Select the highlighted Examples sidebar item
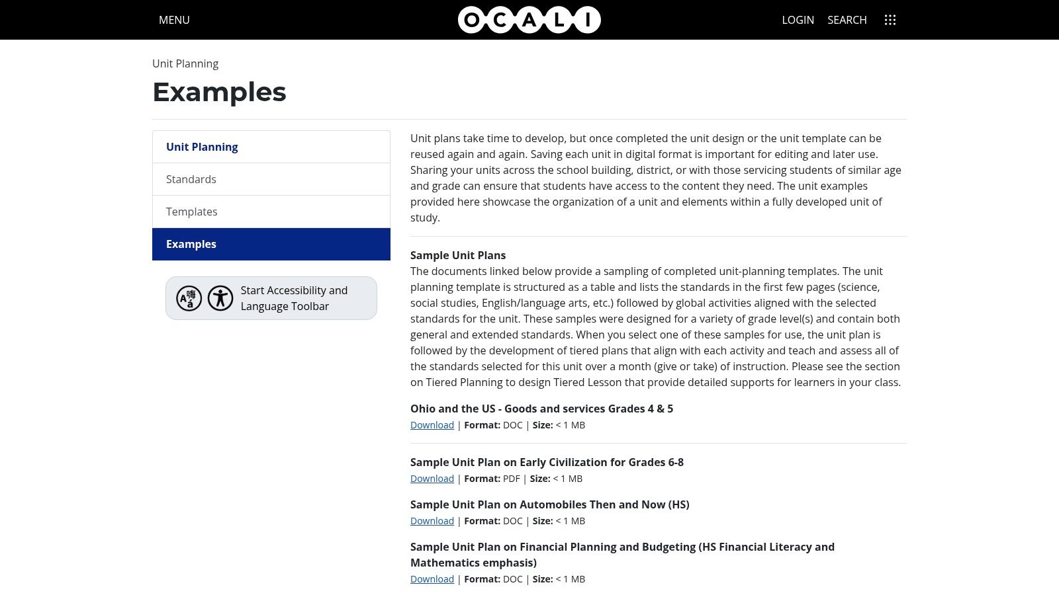 (191, 244)
